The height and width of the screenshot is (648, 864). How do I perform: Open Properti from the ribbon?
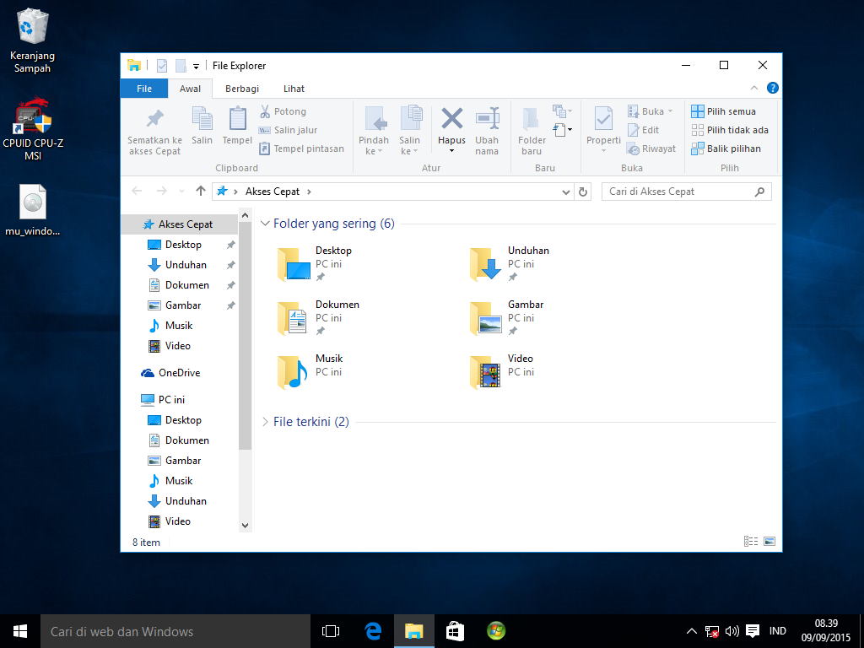click(x=602, y=127)
